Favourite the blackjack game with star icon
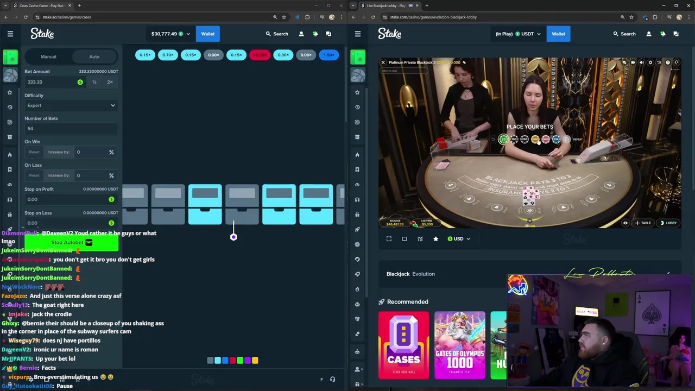Image resolution: width=695 pixels, height=391 pixels. pos(435,239)
